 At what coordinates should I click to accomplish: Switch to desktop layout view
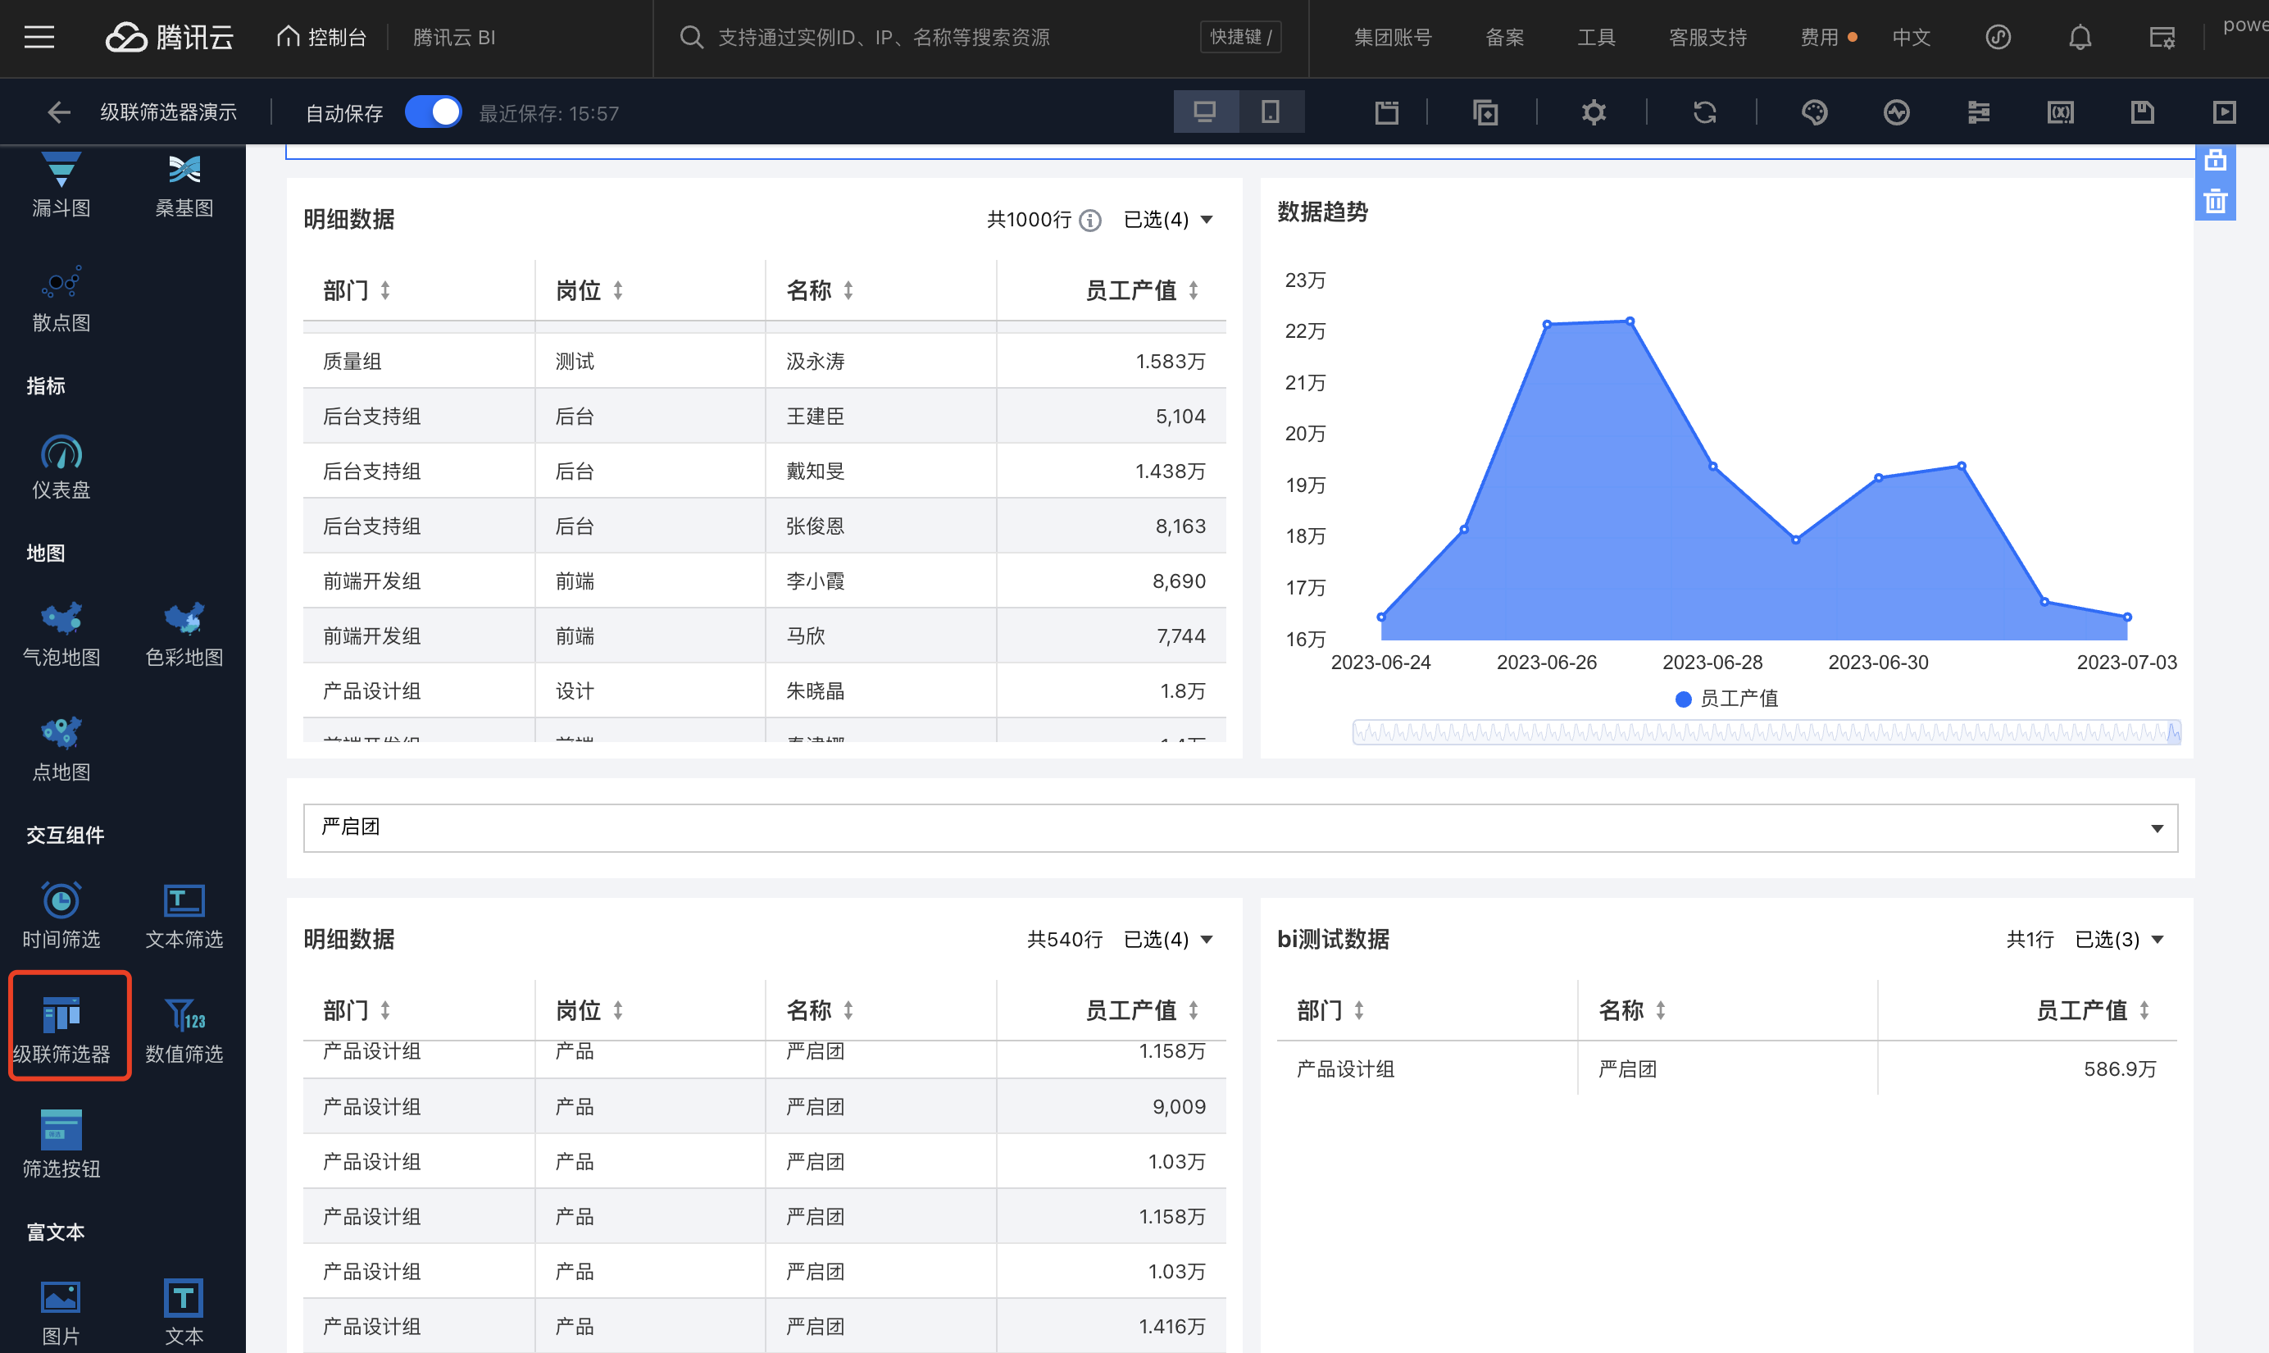(1205, 112)
